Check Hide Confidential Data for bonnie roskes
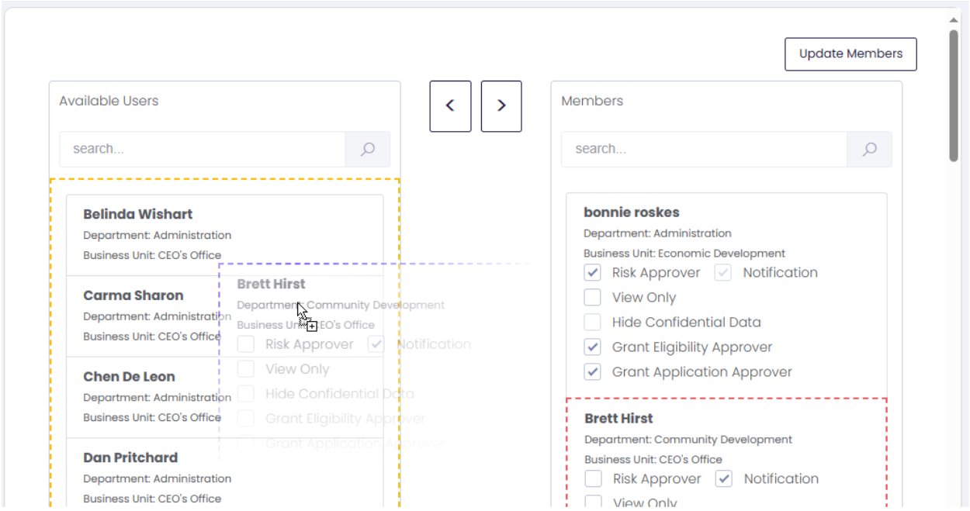 pos(593,323)
